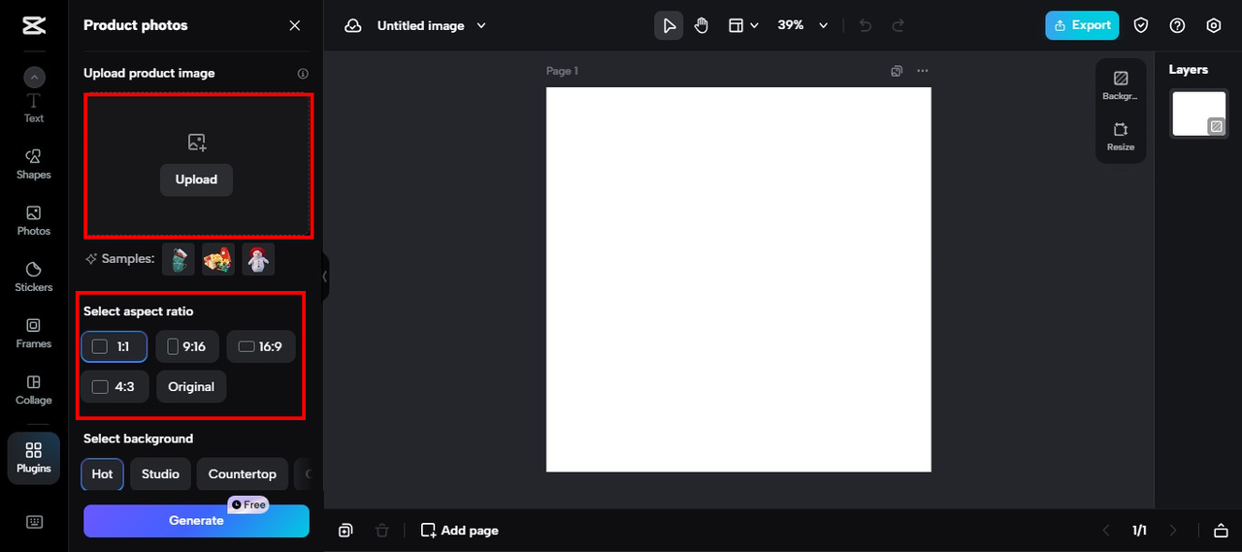Select the layer thumbnail in Layers
Screen dimensions: 1242x552
[x=1199, y=114]
